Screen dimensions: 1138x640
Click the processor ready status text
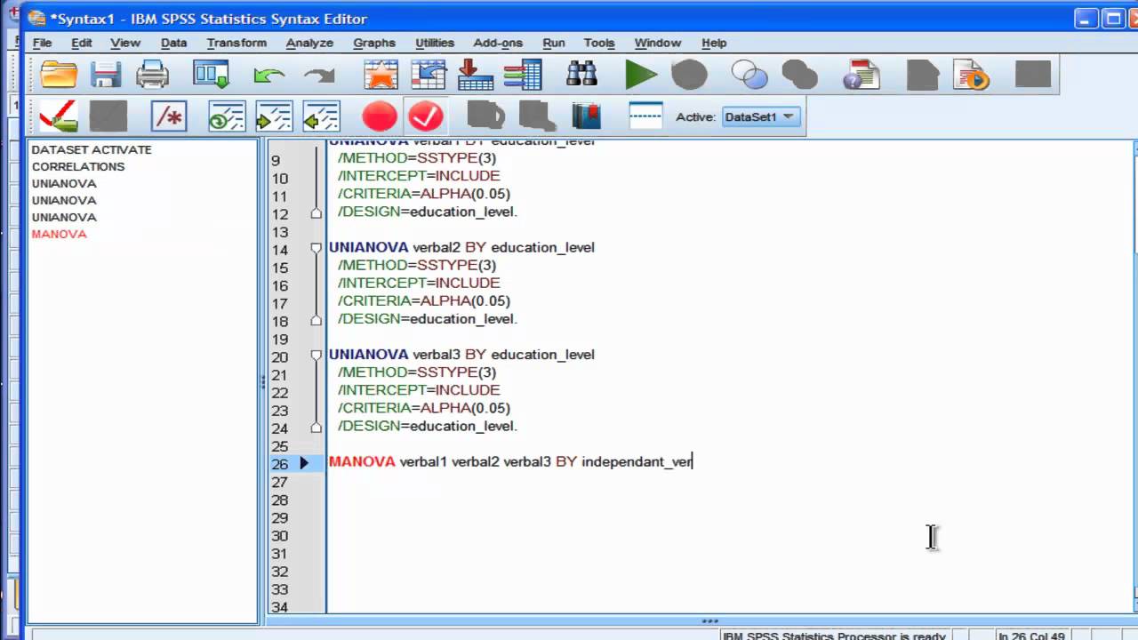point(834,636)
